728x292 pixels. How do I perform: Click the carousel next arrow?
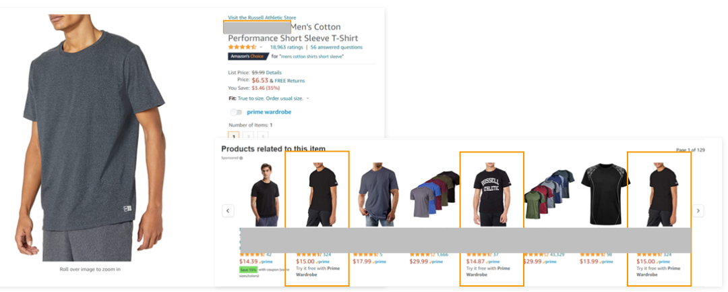pyautogui.click(x=698, y=210)
